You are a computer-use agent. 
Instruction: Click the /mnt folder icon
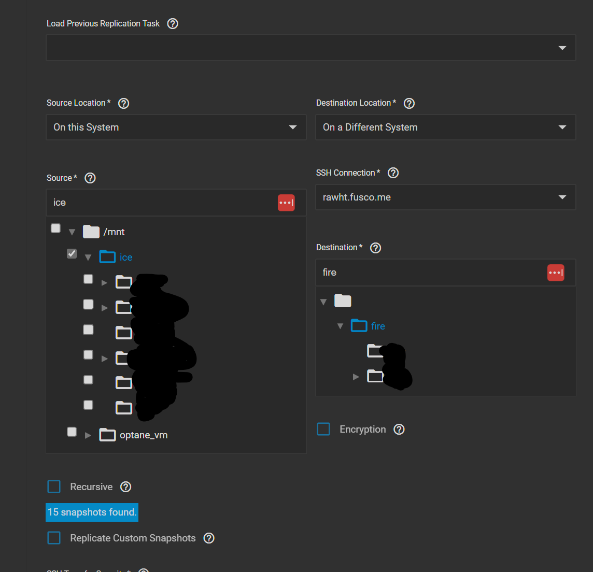[91, 232]
